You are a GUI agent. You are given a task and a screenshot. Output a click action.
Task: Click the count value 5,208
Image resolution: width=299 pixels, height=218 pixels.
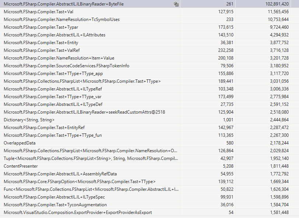pyautogui.click(x=228, y=166)
